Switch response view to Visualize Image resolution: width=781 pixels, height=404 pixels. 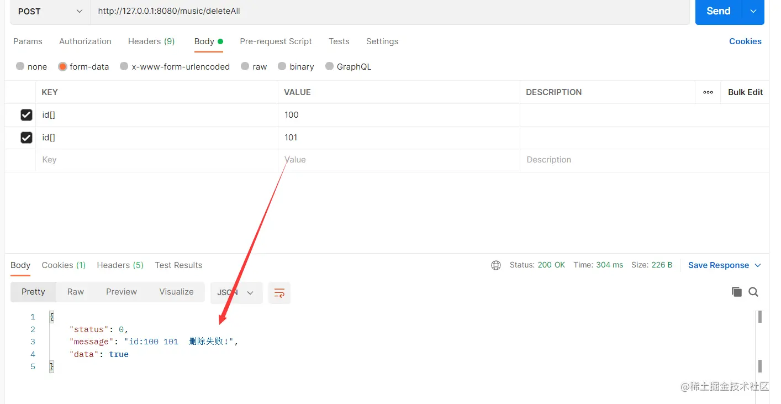[176, 292]
